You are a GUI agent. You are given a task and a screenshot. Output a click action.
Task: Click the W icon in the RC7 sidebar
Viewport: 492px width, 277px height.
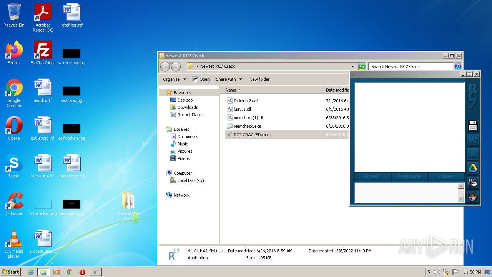coord(472,140)
